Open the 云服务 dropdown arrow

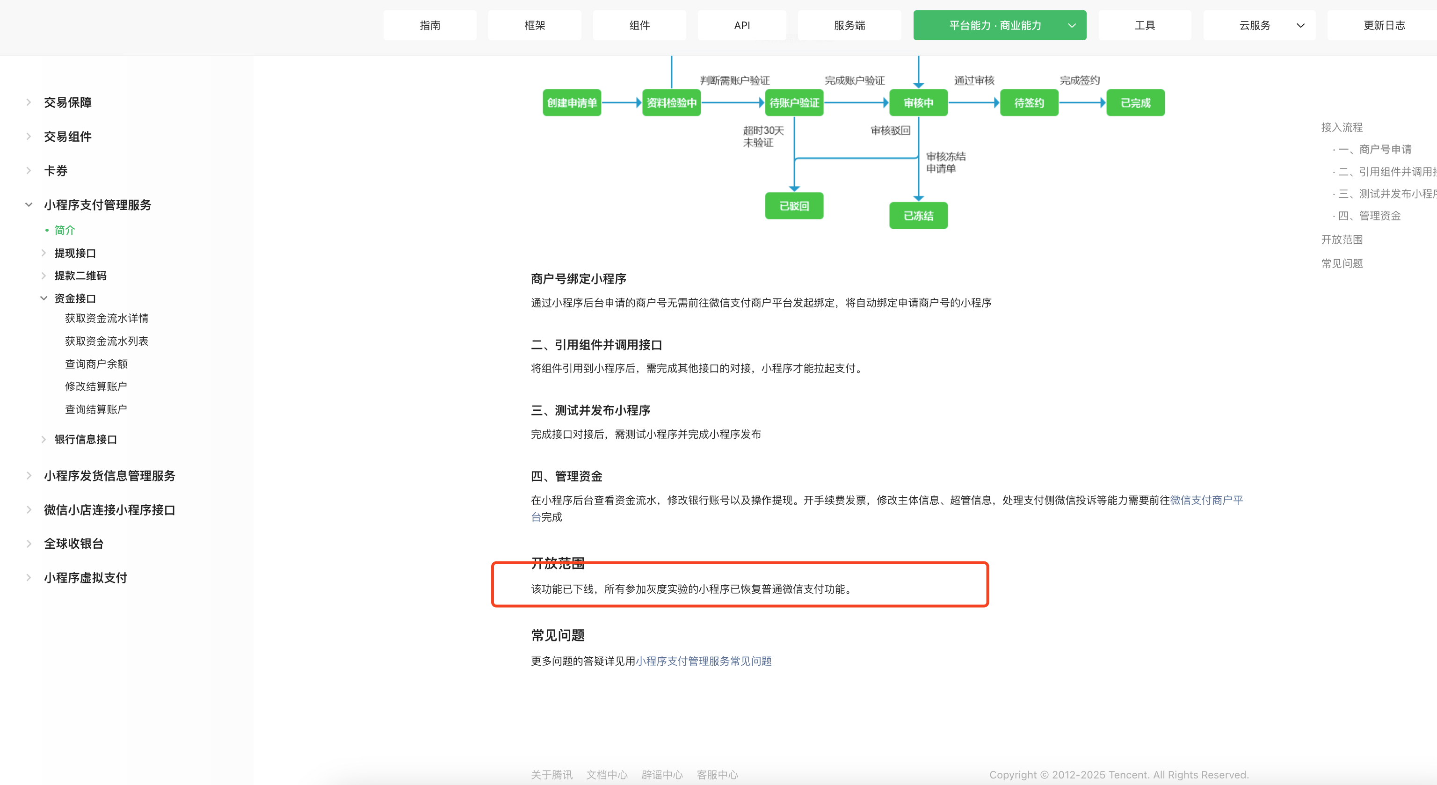[1300, 26]
